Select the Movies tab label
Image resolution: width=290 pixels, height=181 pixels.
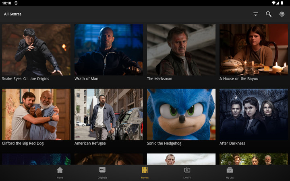pyautogui.click(x=145, y=178)
